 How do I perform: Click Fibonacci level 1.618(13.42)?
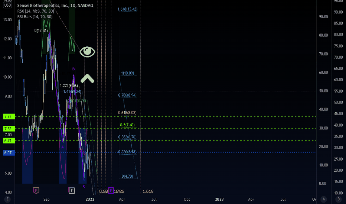click(x=128, y=9)
